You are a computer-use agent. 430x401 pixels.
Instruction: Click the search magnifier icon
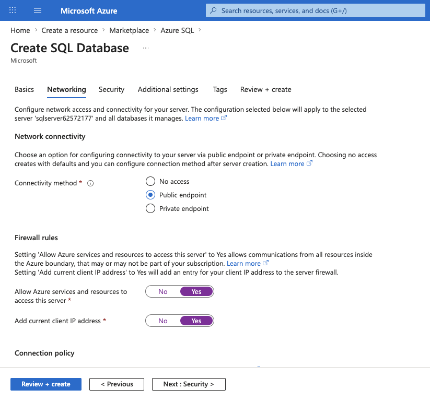pyautogui.click(x=213, y=10)
